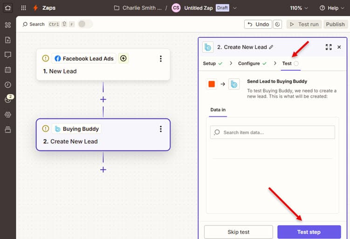This screenshot has height=239, width=350.
Task: Open the dashboard tiles icon in sidebar
Action: pyautogui.click(x=8, y=25)
